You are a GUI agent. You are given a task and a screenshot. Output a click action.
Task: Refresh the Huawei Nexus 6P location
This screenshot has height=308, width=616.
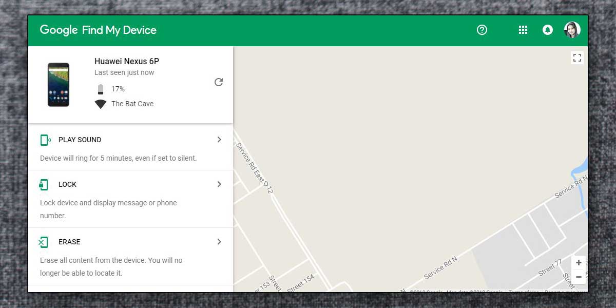pos(219,82)
